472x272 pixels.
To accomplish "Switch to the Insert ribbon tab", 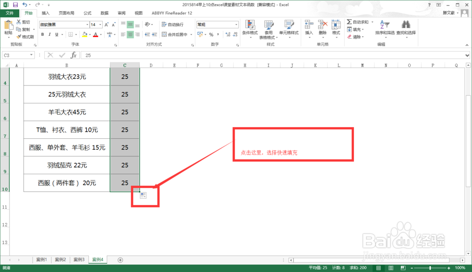I will [45, 13].
